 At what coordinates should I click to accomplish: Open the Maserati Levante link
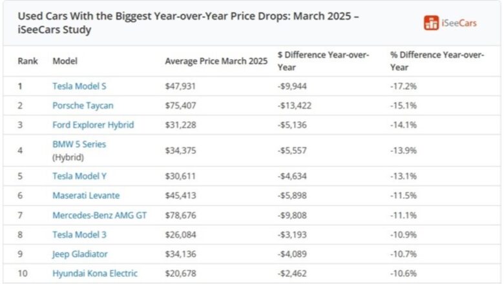[x=86, y=195]
